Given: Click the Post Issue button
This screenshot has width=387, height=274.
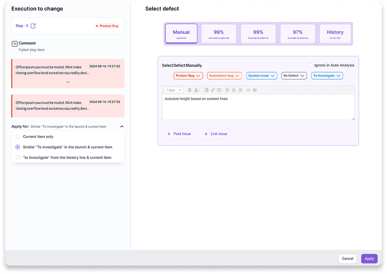Looking at the screenshot, I should point(178,134).
